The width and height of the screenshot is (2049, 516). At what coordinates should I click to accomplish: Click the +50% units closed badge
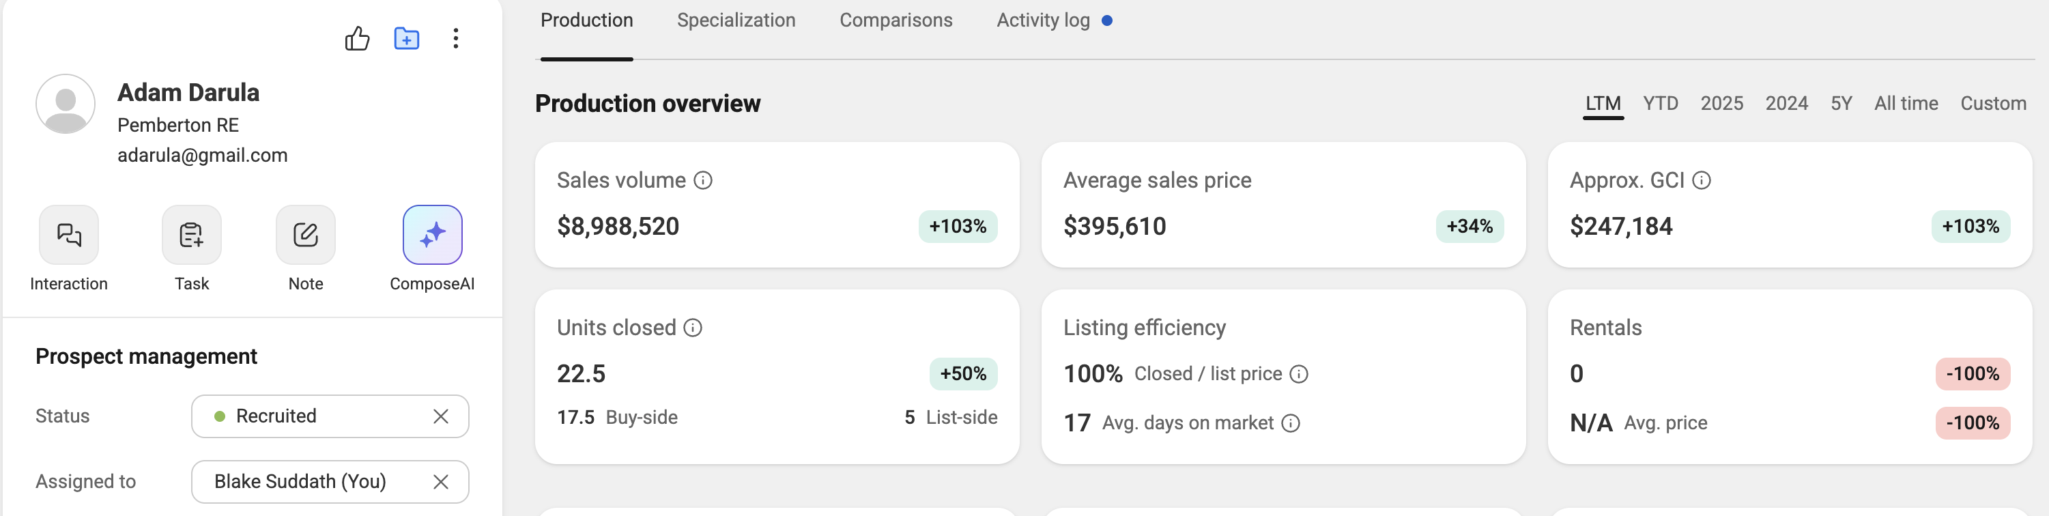coord(963,373)
